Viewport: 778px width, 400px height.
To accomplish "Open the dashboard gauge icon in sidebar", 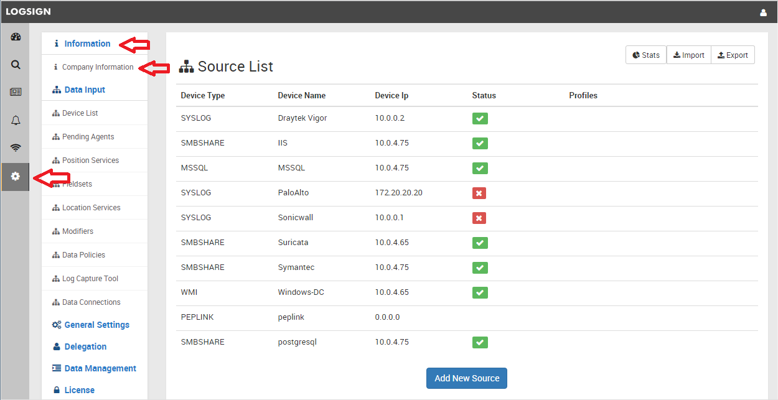I will (x=16, y=37).
